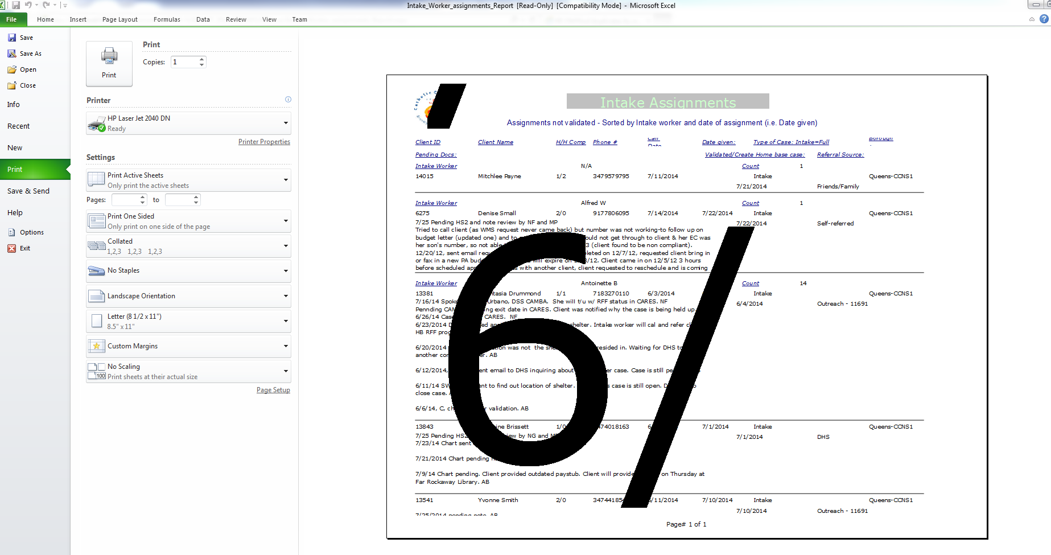The width and height of the screenshot is (1051, 555).
Task: Increase the number of copies
Action: pos(202,59)
